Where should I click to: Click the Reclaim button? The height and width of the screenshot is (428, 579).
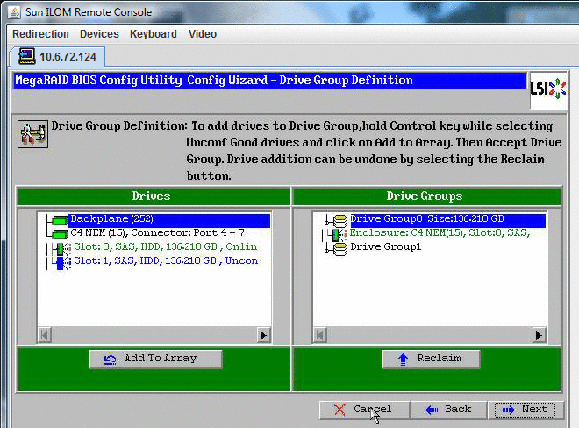[x=432, y=359]
